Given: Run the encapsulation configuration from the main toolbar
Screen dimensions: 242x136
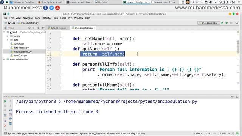Looking at the screenshot, I should (222, 23).
